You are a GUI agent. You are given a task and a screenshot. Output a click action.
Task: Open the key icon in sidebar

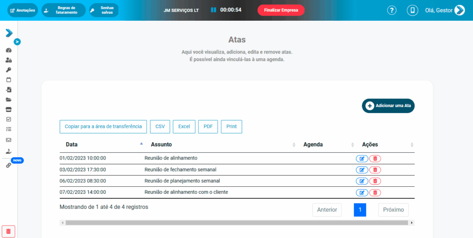(x=8, y=70)
